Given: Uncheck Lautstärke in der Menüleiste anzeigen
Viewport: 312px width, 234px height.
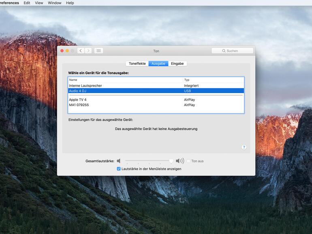Looking at the screenshot, I should coord(119,169).
